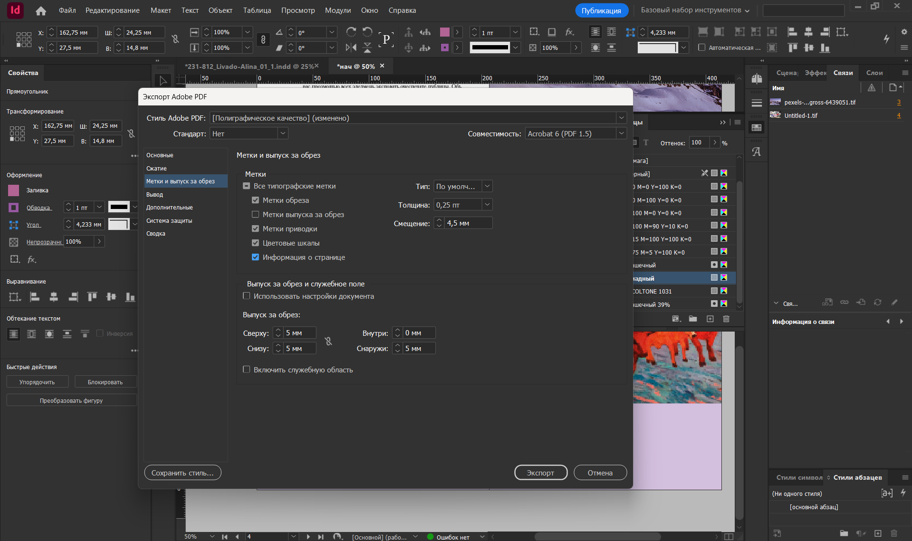The height and width of the screenshot is (541, 912).
Task: Enable include slug area checkbox
Action: click(246, 370)
